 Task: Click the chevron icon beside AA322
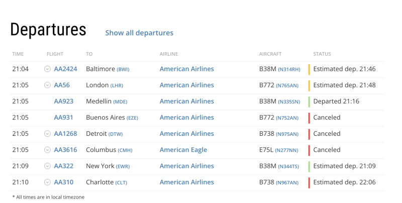(x=48, y=166)
